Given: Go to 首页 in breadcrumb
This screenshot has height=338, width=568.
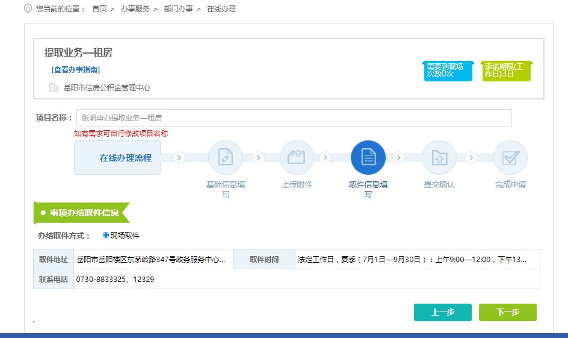Looking at the screenshot, I should [99, 9].
